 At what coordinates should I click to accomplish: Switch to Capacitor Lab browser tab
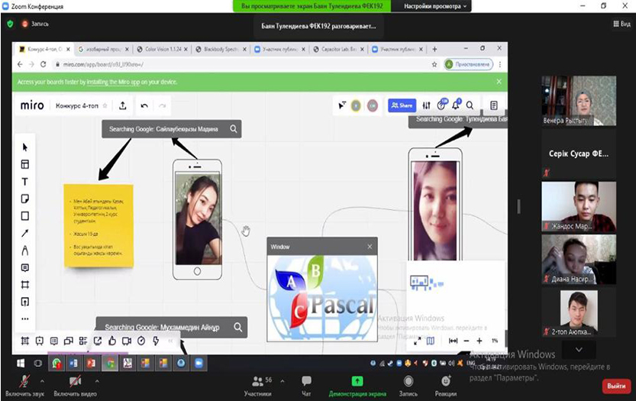pyautogui.click(x=339, y=49)
